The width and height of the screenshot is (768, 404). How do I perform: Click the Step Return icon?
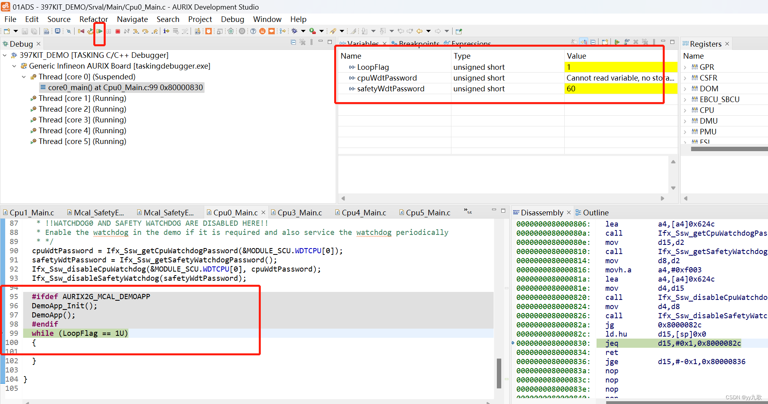[155, 31]
